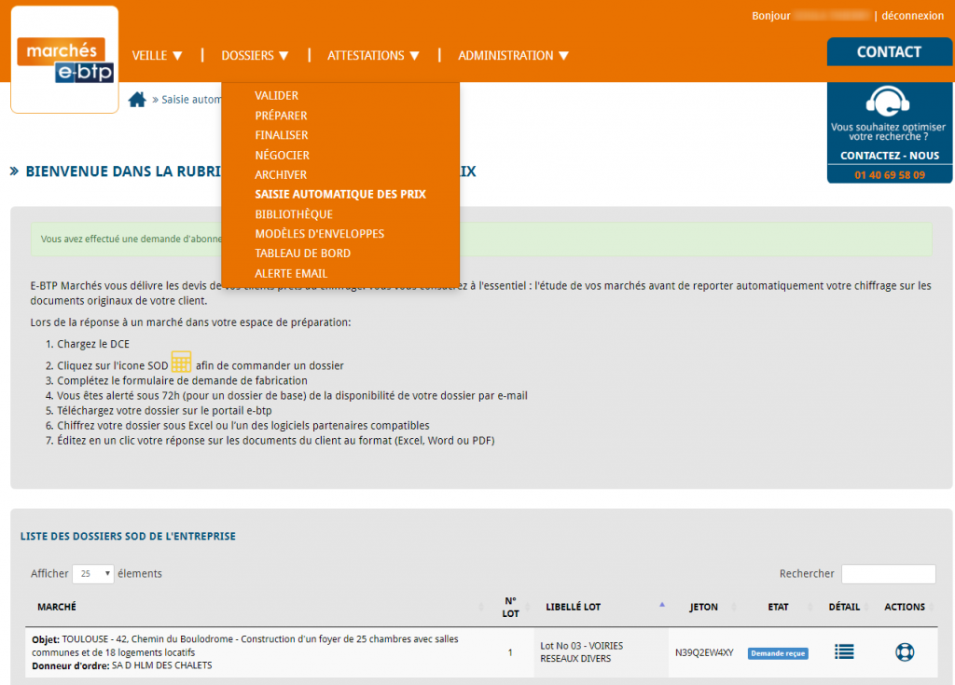Click the jeton value N39Q2EW4XY
Screen dimensions: 955x685
tap(704, 652)
